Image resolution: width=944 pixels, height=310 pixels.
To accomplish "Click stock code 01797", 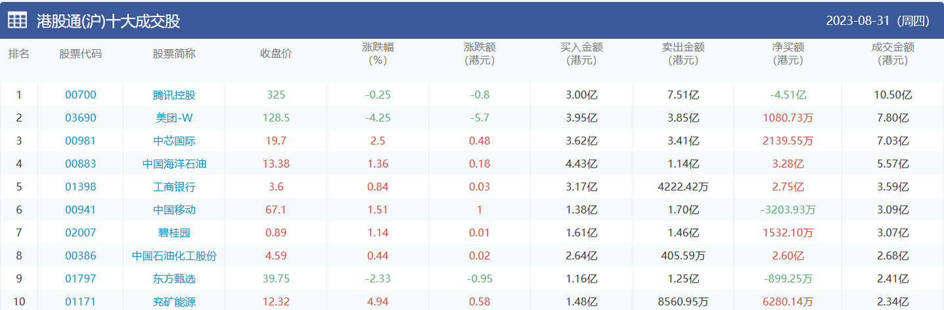I will (80, 278).
